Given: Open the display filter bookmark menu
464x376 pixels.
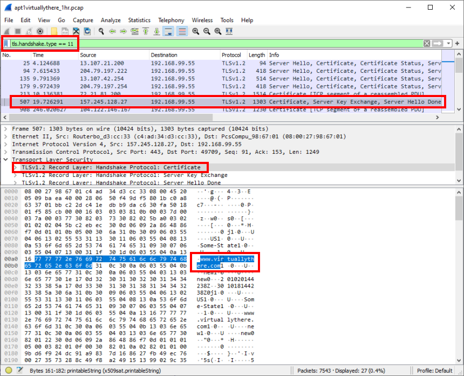Looking at the screenshot, I should tap(6, 44).
